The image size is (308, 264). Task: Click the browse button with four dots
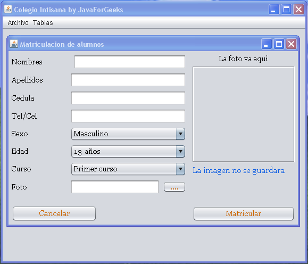174,187
